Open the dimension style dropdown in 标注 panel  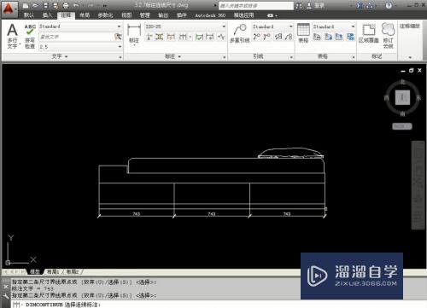(x=224, y=26)
